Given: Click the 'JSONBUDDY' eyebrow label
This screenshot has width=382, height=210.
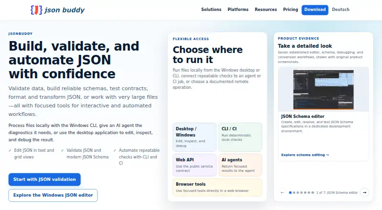Looking at the screenshot, I should 21,33.
